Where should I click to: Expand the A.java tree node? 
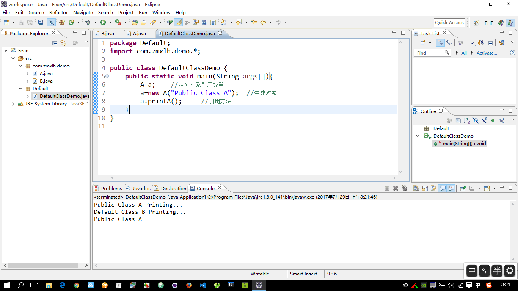28,74
